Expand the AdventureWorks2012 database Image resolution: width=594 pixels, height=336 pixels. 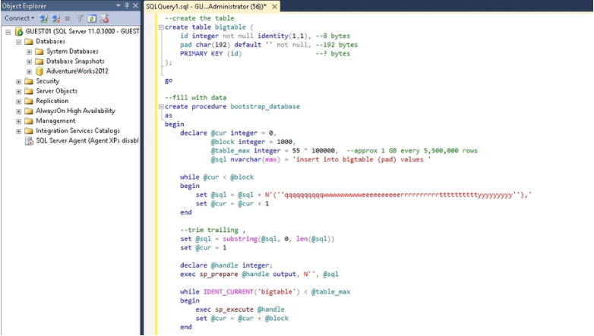point(29,71)
